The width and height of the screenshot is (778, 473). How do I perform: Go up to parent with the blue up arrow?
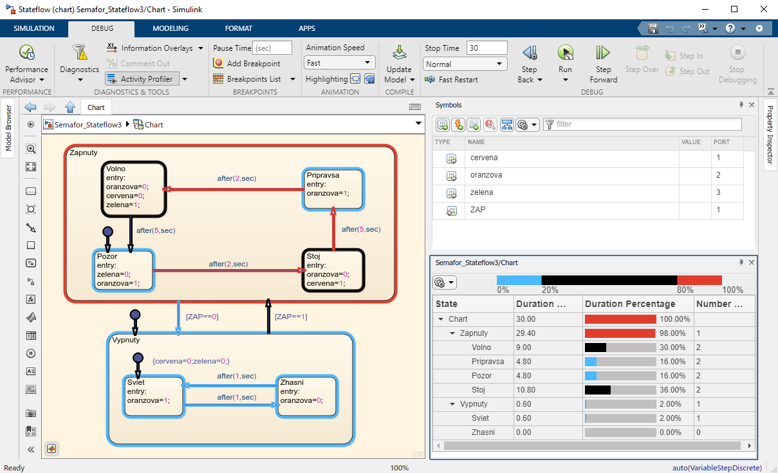70,107
